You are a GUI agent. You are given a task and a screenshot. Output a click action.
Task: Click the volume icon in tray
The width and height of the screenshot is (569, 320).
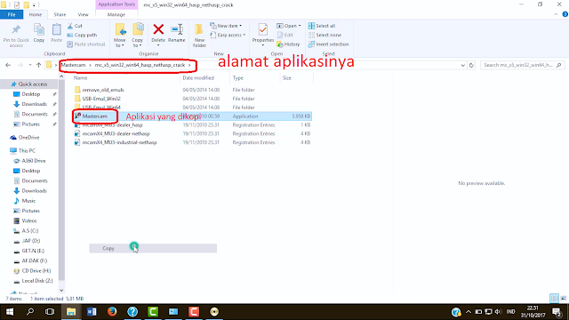tap(499, 312)
